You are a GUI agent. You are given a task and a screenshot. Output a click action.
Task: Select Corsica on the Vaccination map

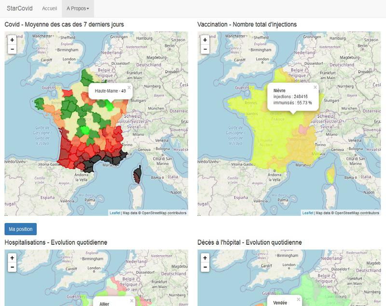click(331, 174)
